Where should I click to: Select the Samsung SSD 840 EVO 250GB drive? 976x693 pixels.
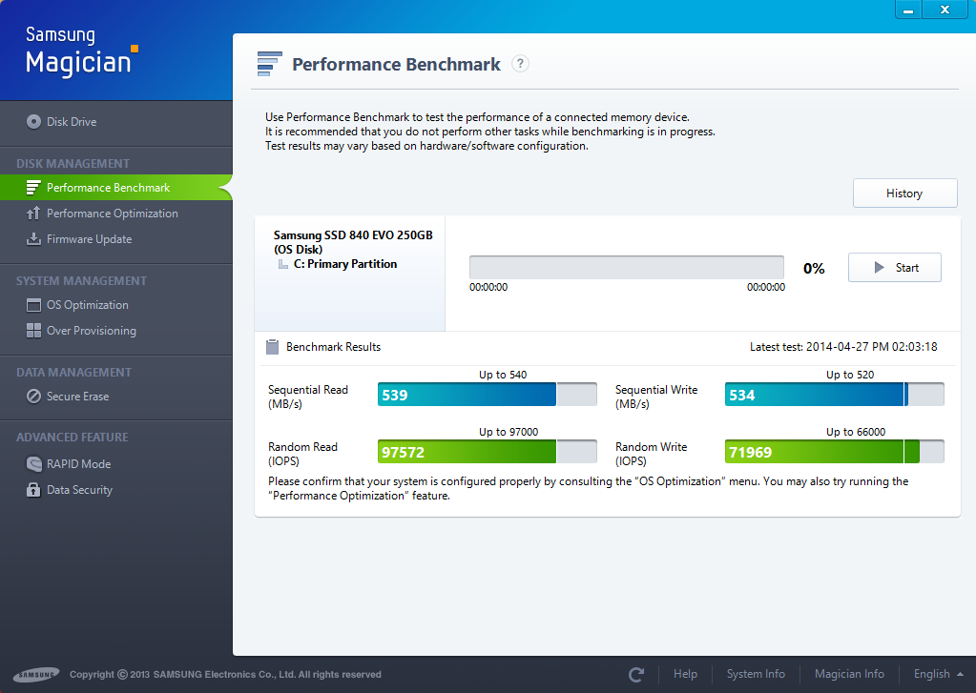pos(353,242)
